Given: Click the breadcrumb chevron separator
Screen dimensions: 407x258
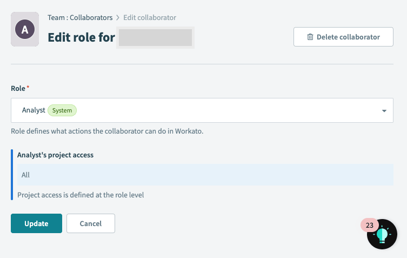Looking at the screenshot, I should 118,18.
